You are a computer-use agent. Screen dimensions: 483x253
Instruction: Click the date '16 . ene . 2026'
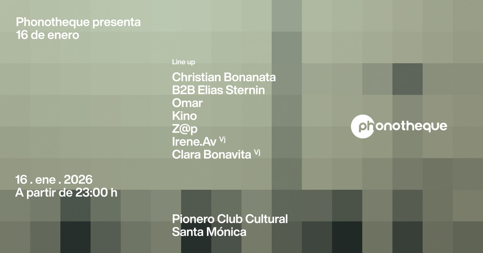coord(54,179)
